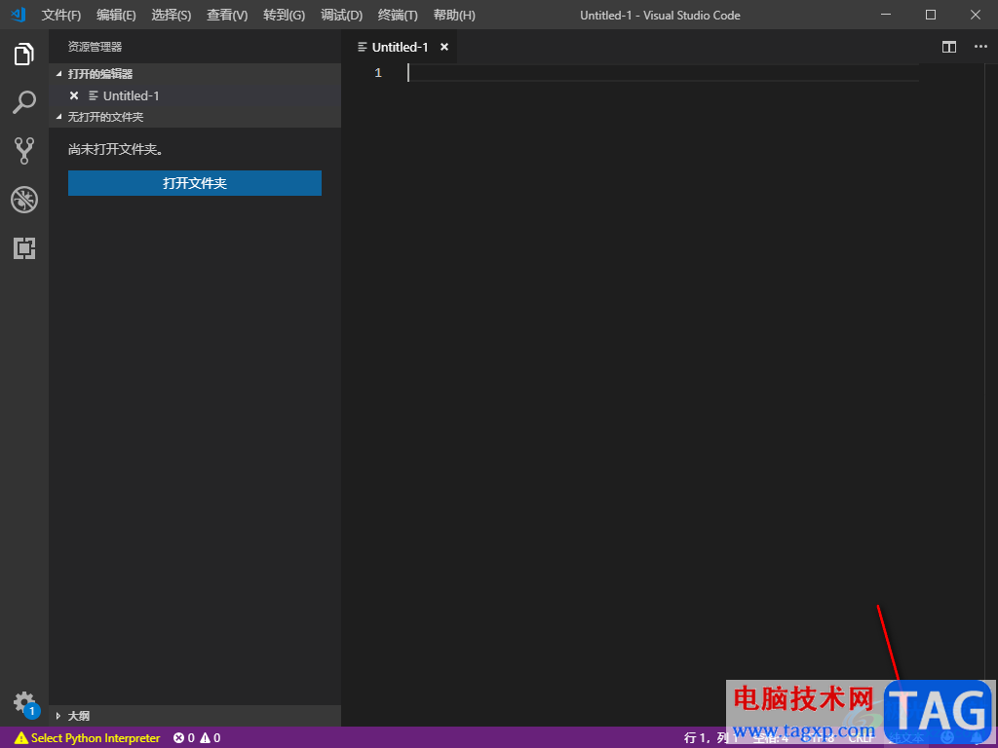
Task: Click the 尚未打开文件夹。 message text
Action: point(116,149)
